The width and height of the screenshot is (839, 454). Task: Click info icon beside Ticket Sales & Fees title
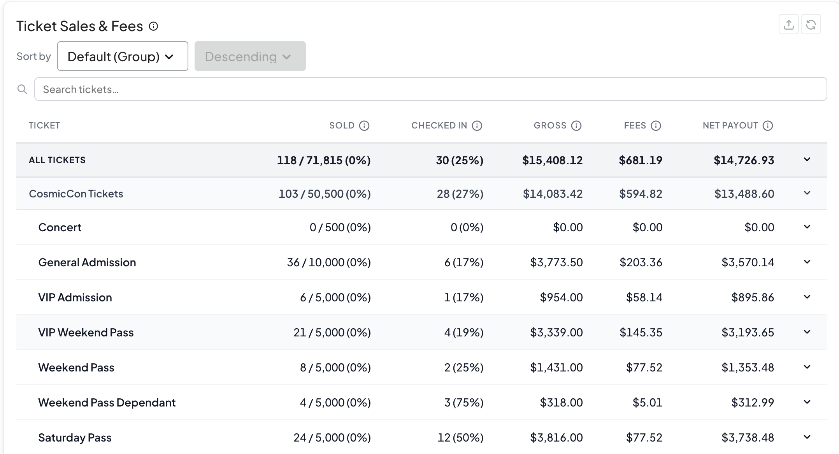[154, 26]
